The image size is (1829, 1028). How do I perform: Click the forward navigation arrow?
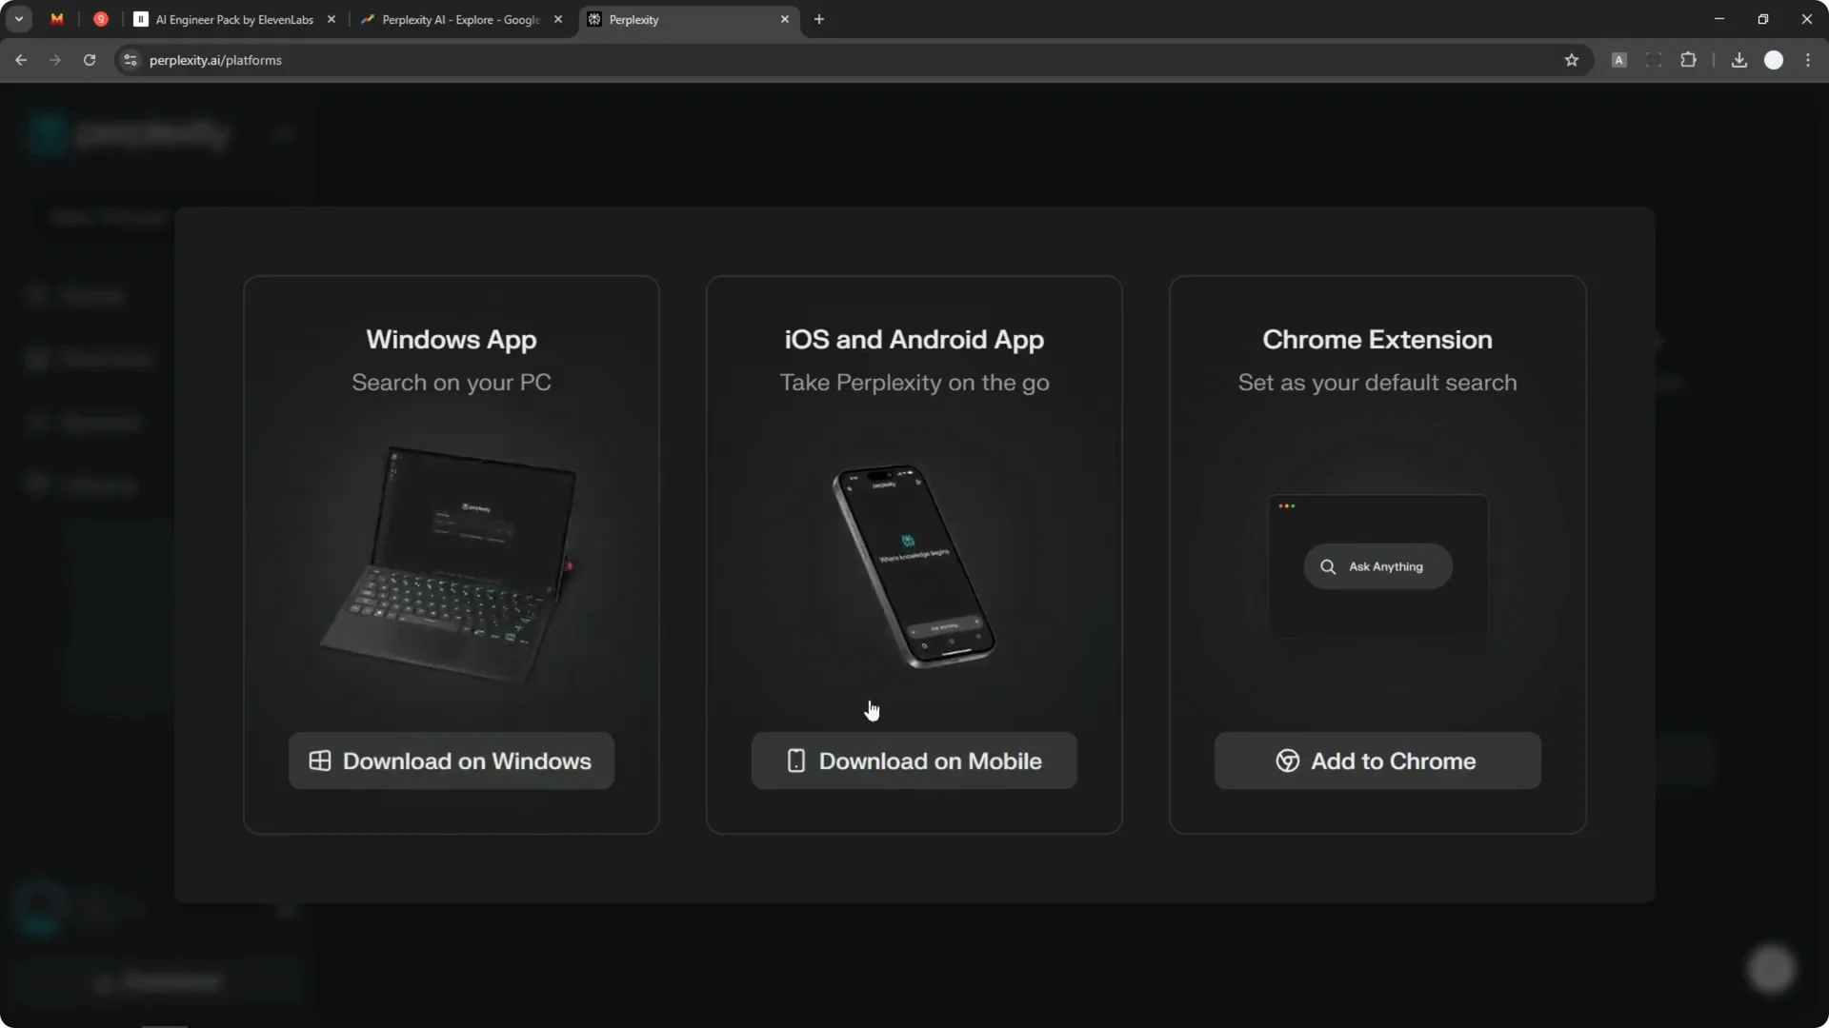point(55,60)
